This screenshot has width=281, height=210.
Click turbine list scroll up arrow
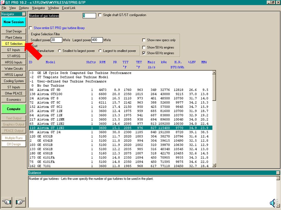click(214, 73)
